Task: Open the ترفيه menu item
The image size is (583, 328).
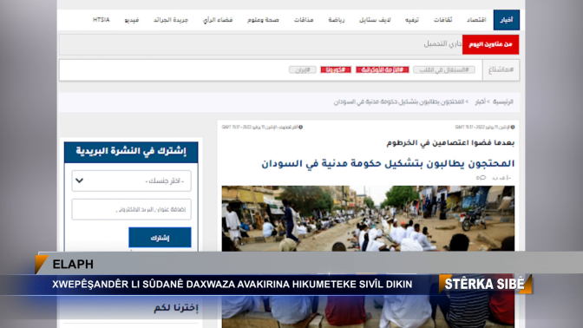Action: tap(412, 20)
